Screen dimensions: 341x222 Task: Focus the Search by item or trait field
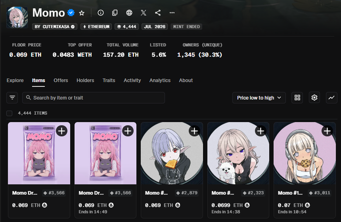(93, 98)
